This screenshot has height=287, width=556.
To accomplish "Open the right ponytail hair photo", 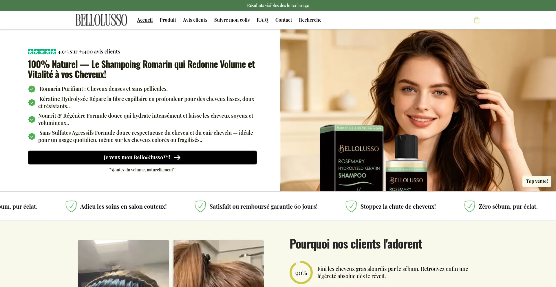I will (218, 263).
